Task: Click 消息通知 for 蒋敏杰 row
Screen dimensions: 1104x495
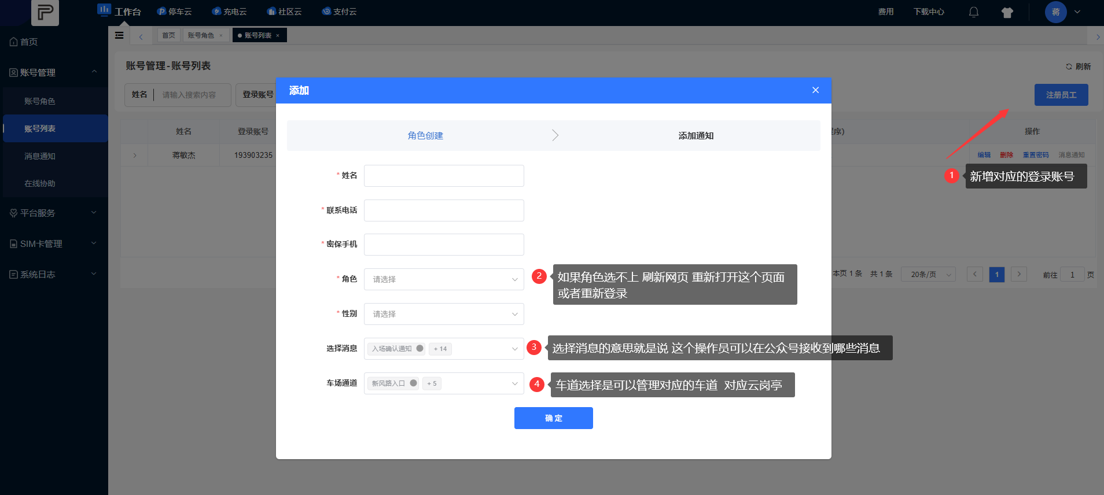Action: point(1072,155)
